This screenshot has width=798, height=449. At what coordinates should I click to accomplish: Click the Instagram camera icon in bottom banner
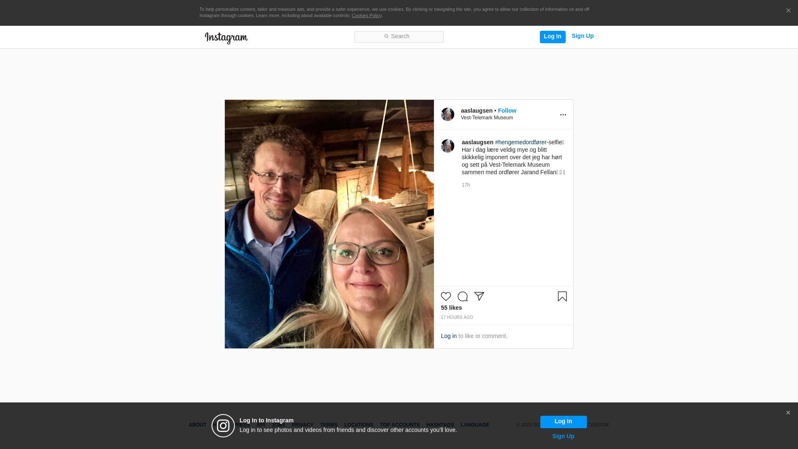(223, 426)
